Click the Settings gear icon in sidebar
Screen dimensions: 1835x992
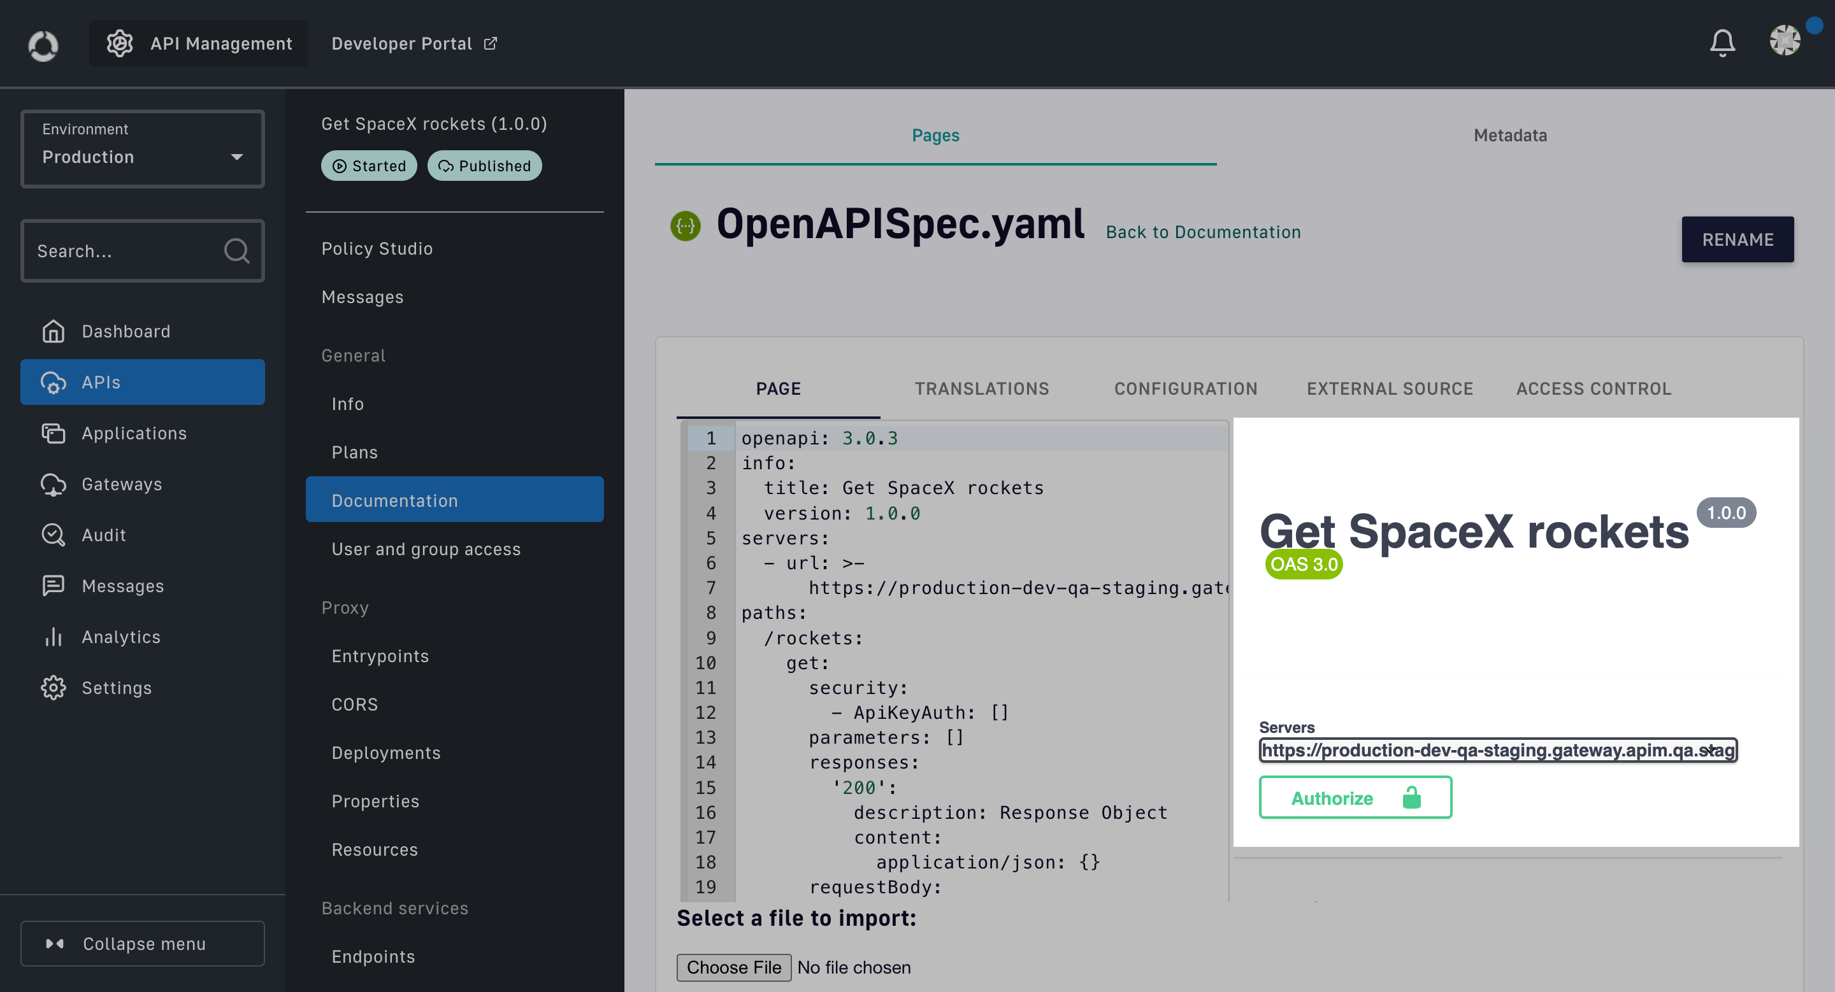coord(54,688)
